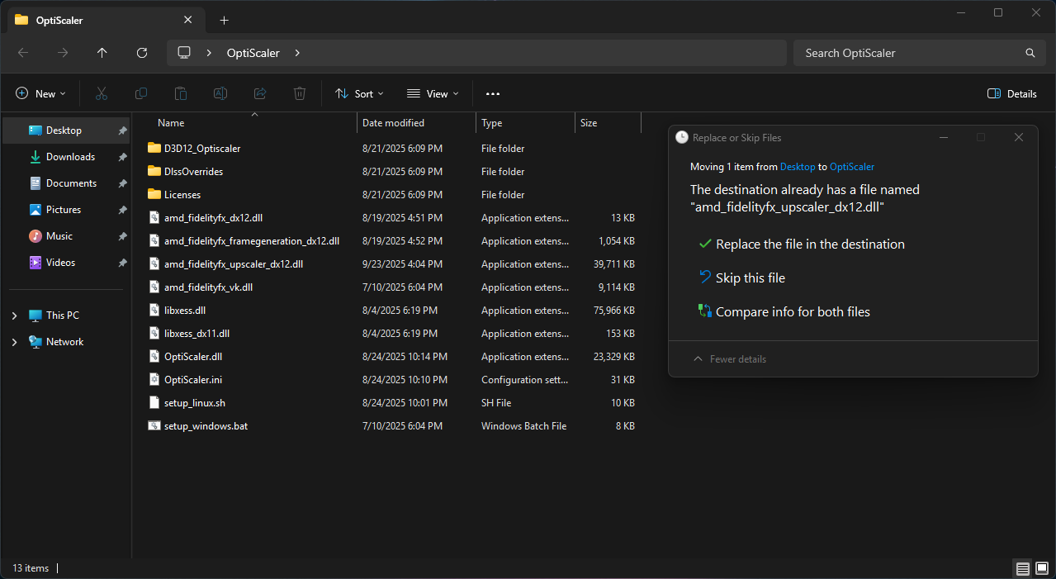Viewport: 1056px width, 579px height.
Task: Switch to details list view icon
Action: coord(1023,569)
